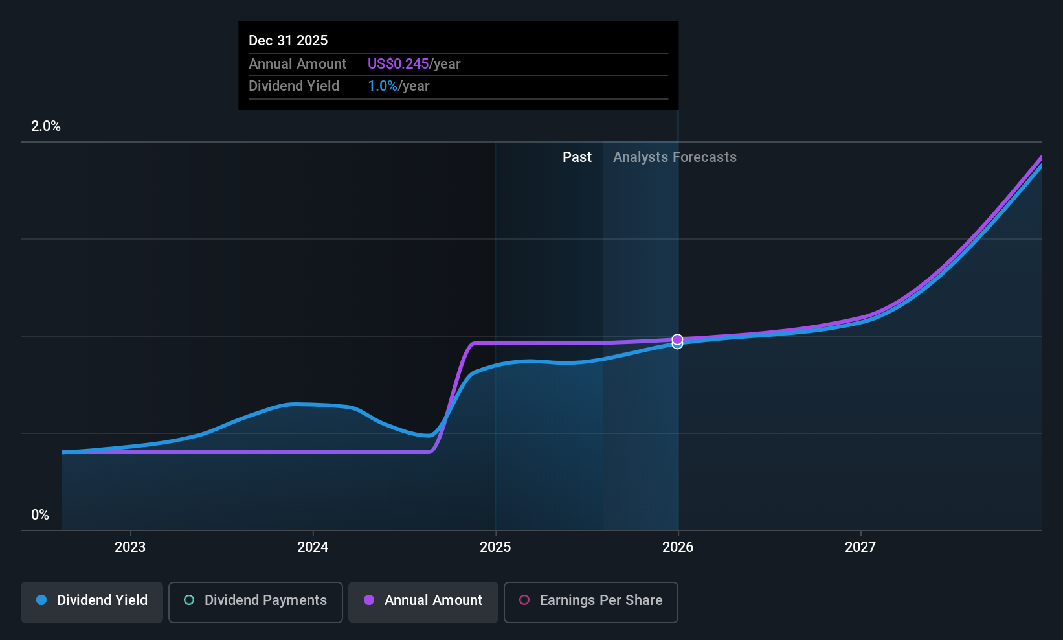Toggle the Dividend Payments series
The height and width of the screenshot is (640, 1063).
(255, 602)
